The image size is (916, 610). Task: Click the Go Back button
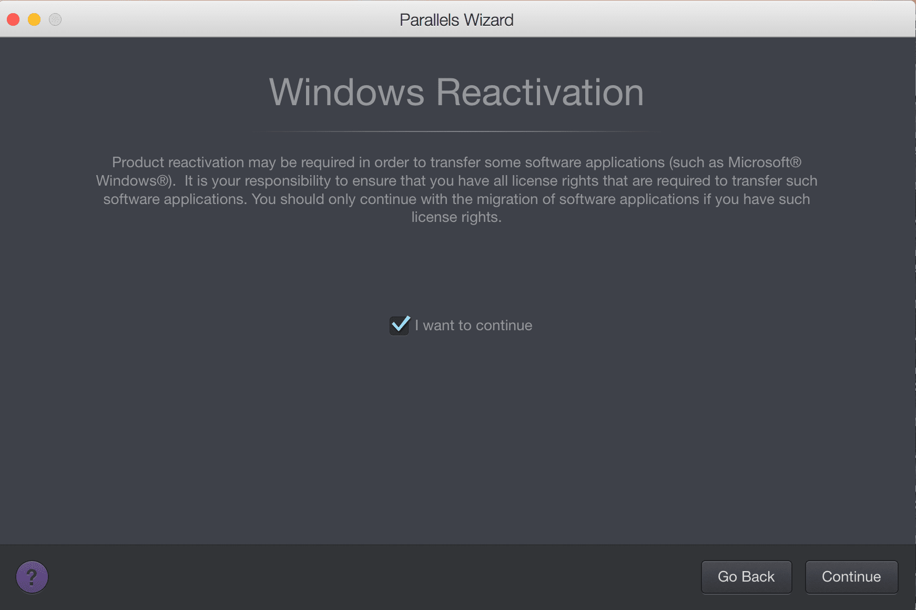click(746, 577)
